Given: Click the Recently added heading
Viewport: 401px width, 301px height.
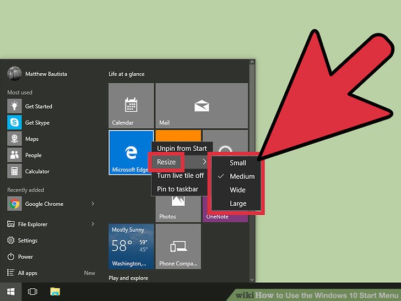Looking at the screenshot, I should (x=25, y=190).
